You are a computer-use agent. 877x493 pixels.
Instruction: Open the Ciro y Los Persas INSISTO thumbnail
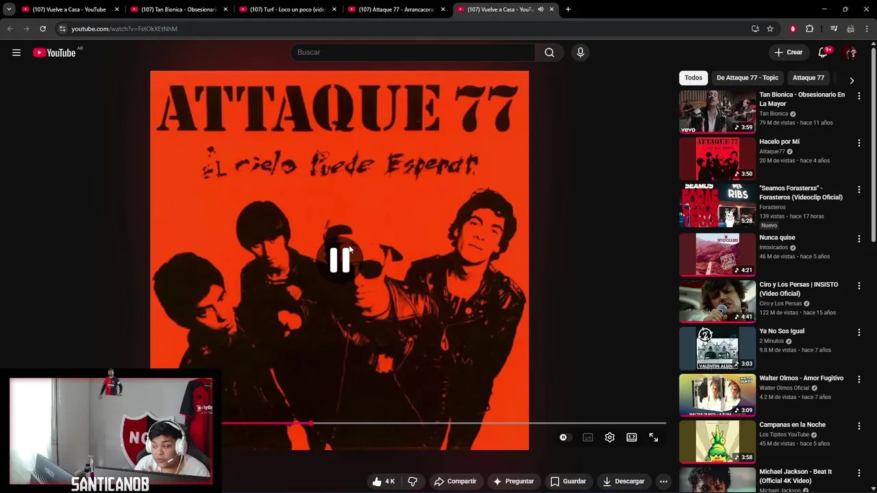tap(717, 301)
